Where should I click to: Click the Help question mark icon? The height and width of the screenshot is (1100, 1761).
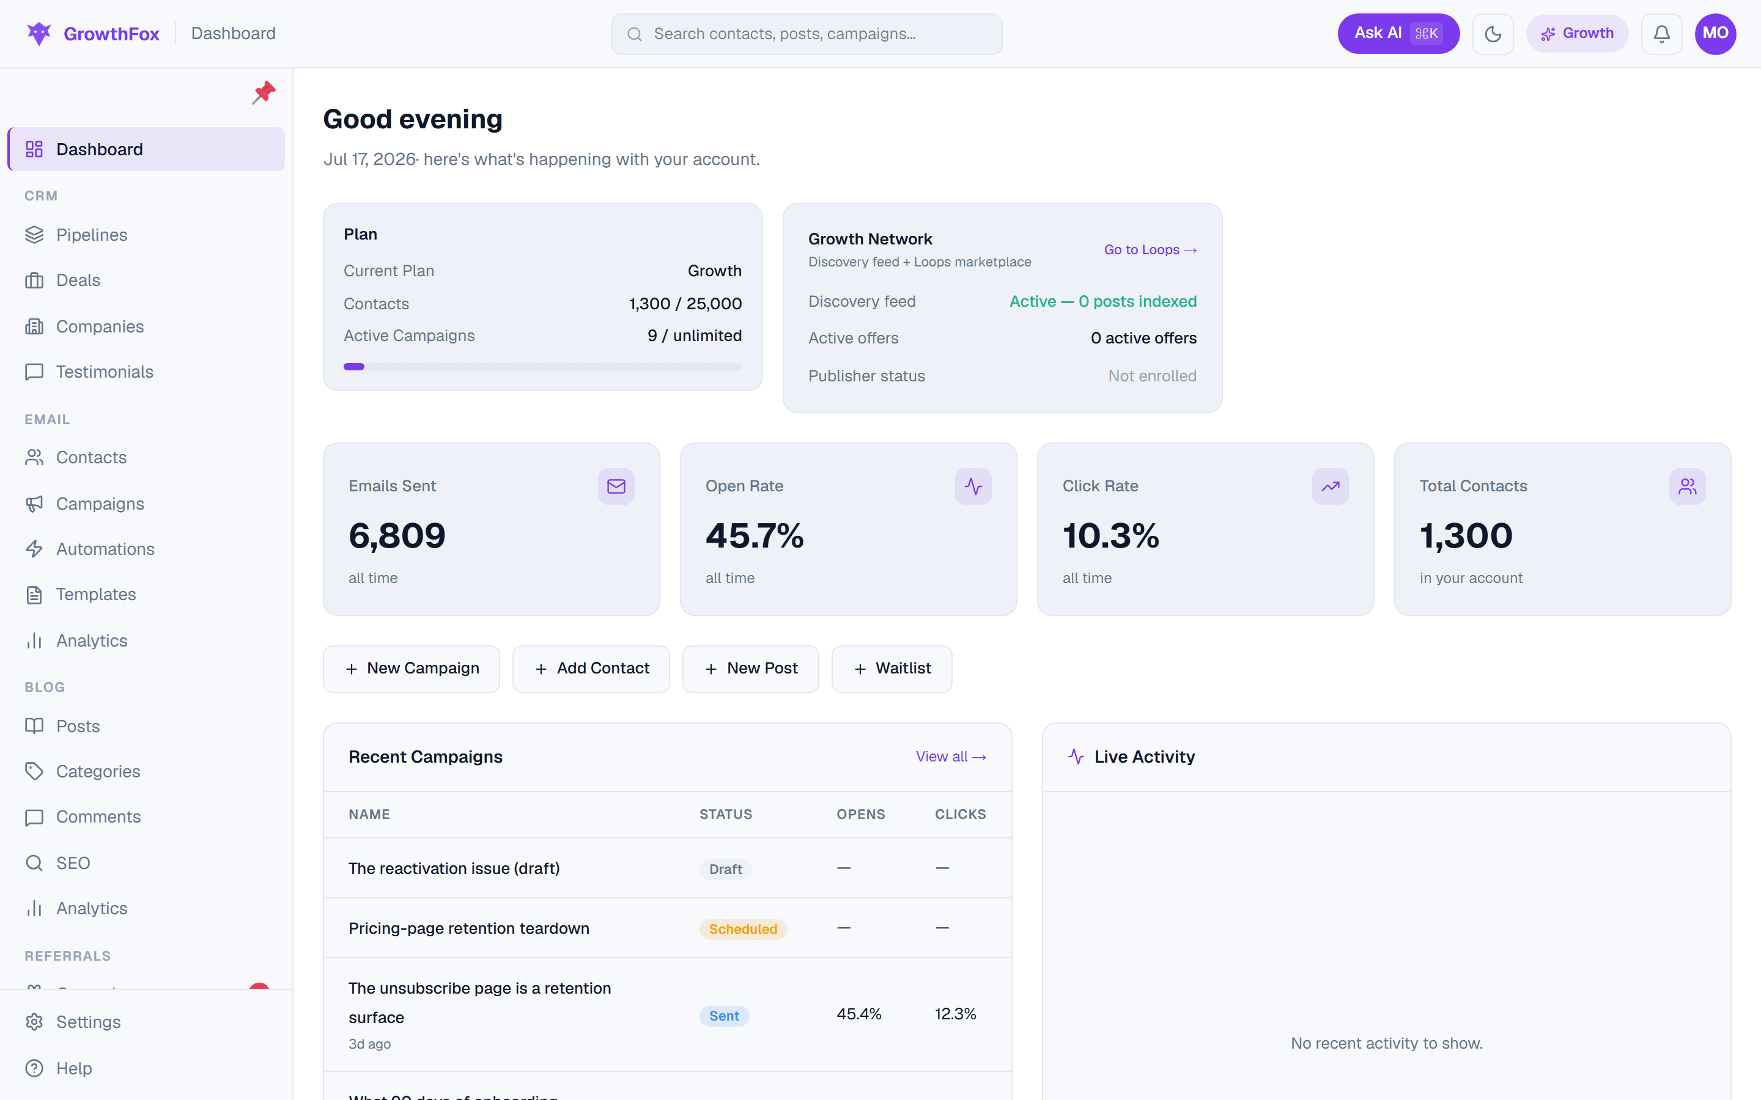pyautogui.click(x=34, y=1068)
